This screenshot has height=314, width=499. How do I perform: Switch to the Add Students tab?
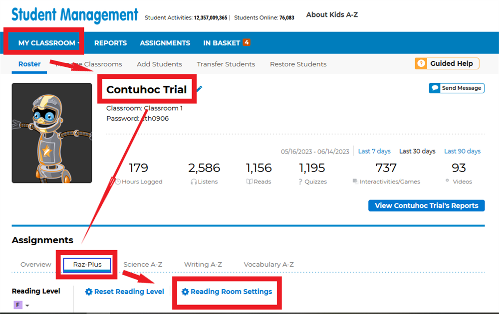point(159,64)
